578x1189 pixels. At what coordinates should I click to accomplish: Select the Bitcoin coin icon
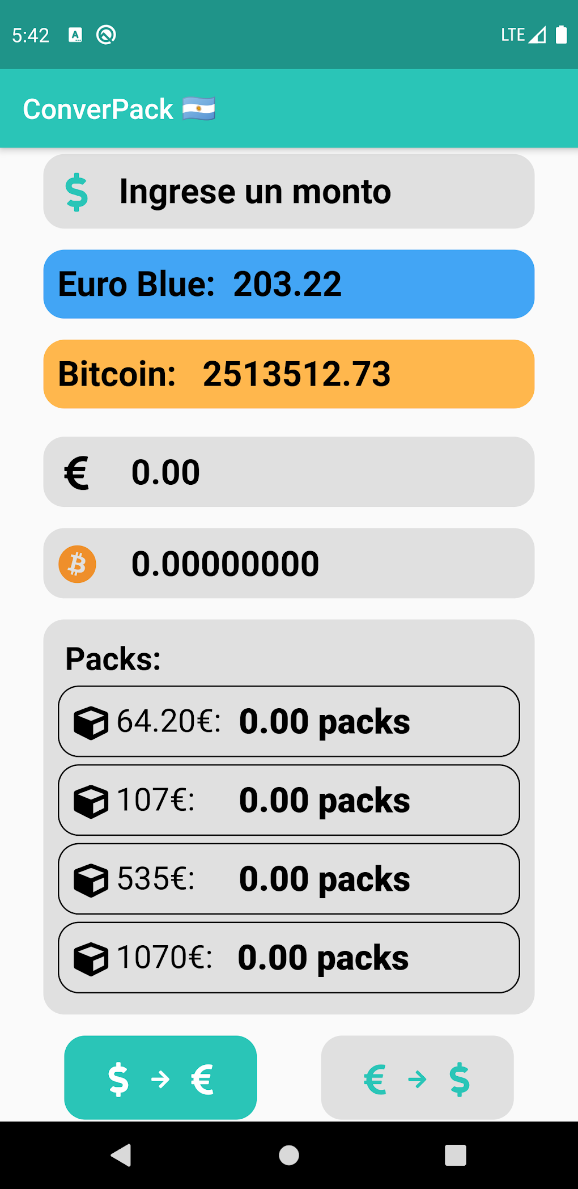[x=78, y=563]
